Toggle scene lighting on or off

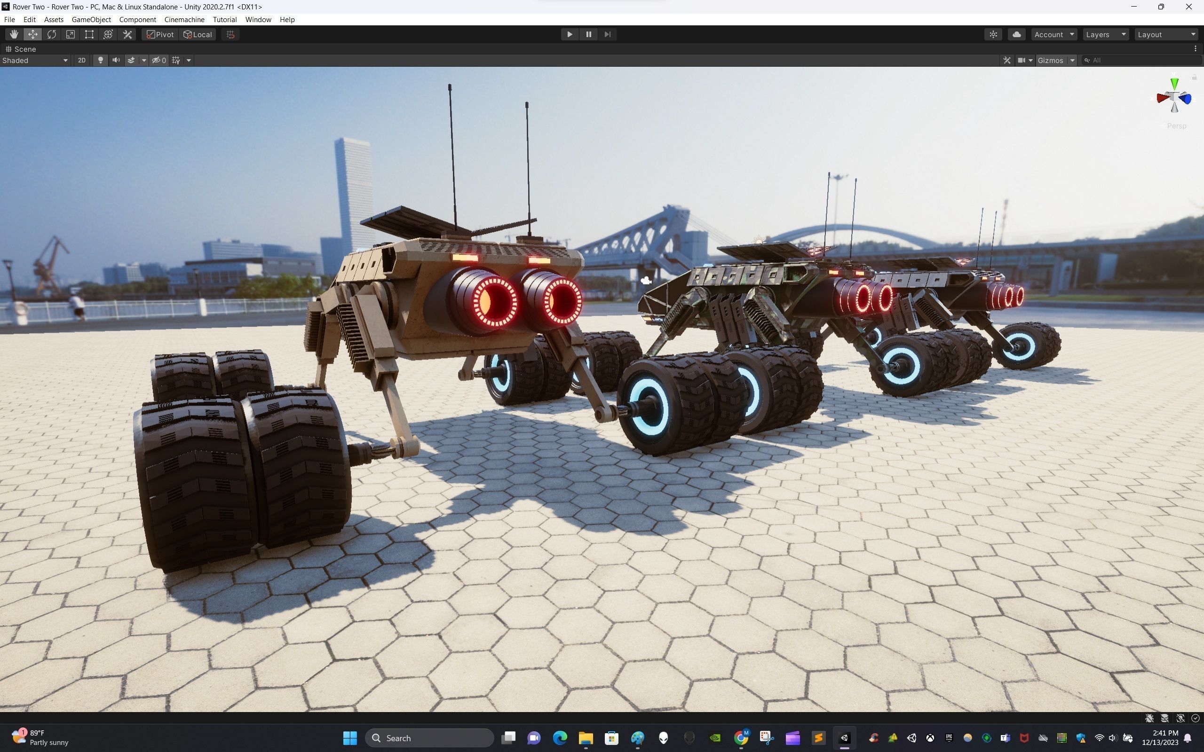point(101,60)
